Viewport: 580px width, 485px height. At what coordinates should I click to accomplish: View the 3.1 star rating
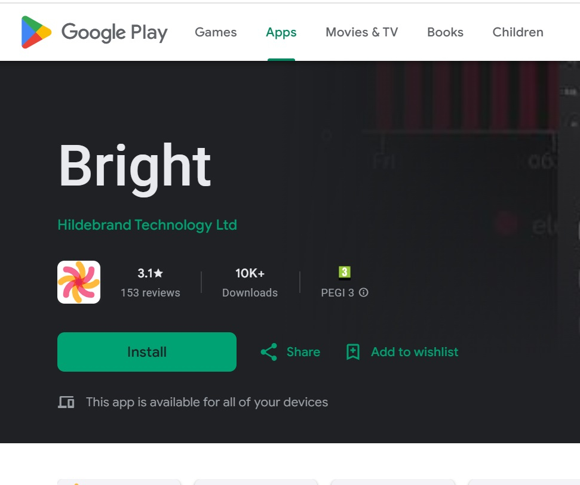[150, 273]
